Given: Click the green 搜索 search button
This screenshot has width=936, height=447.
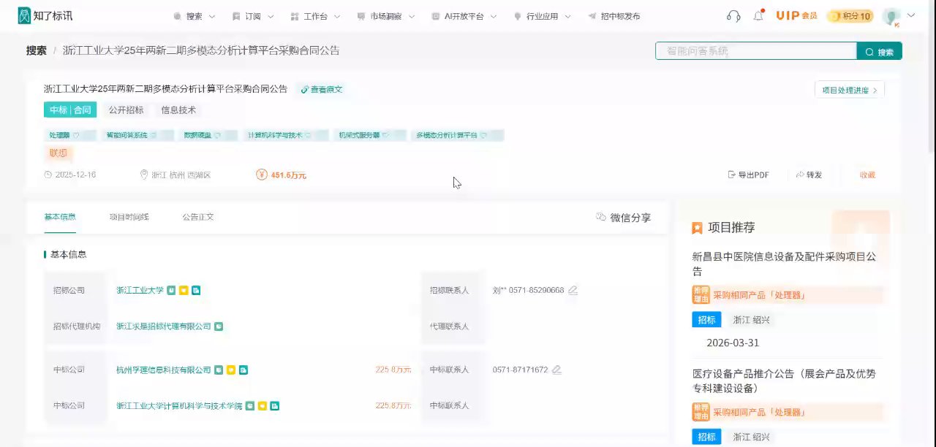Looking at the screenshot, I should (880, 51).
